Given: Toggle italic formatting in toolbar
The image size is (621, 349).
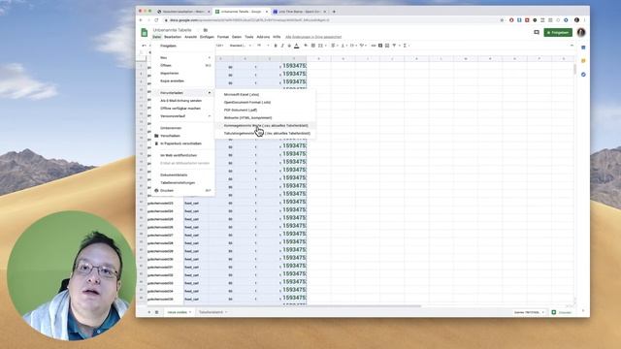Looking at the screenshot, I should pos(282,46).
